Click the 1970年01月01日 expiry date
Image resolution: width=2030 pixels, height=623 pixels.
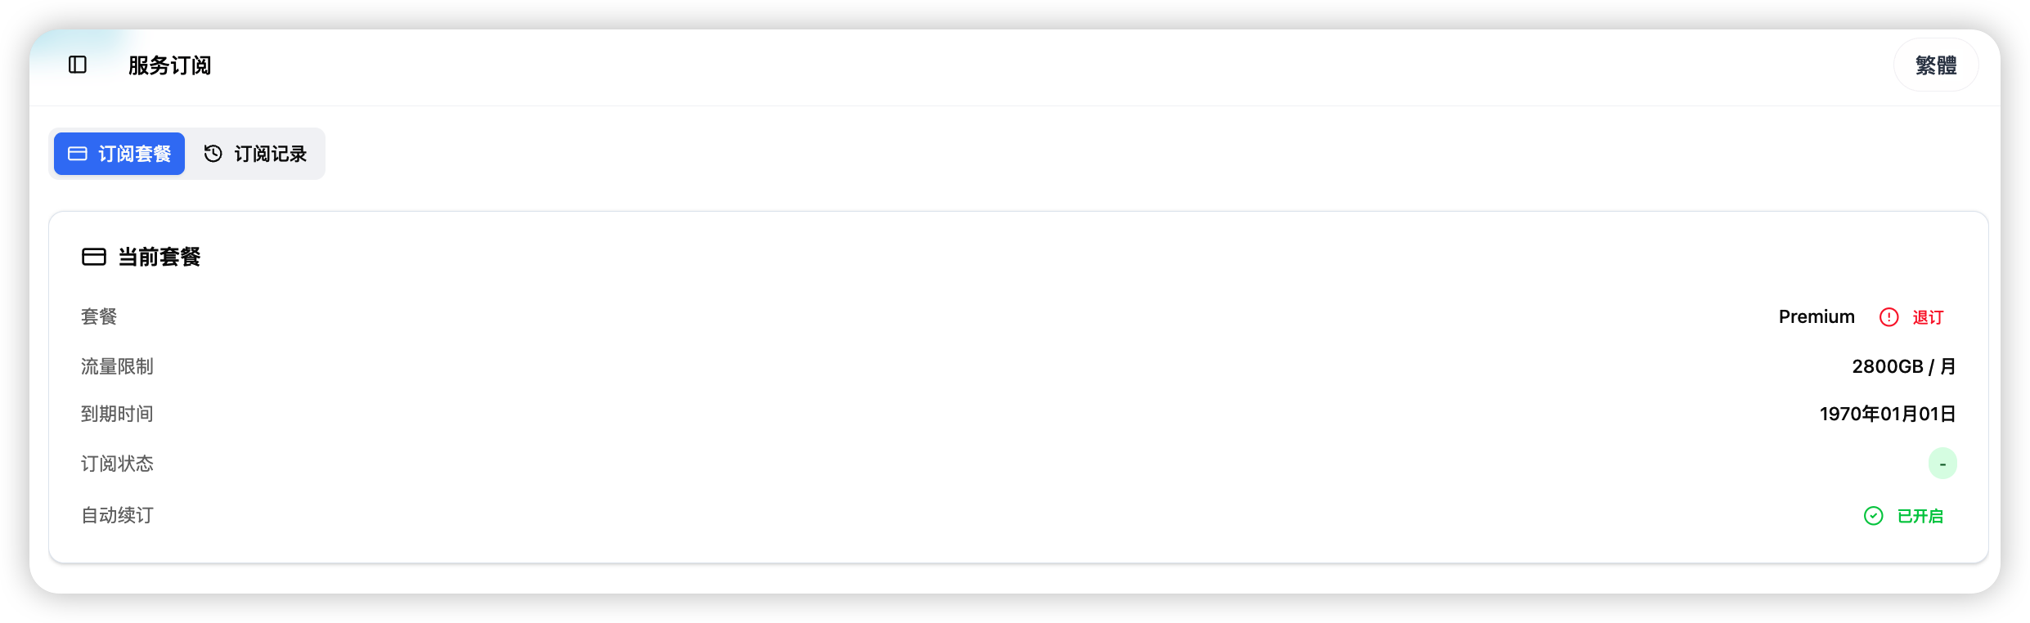[x=1887, y=414]
